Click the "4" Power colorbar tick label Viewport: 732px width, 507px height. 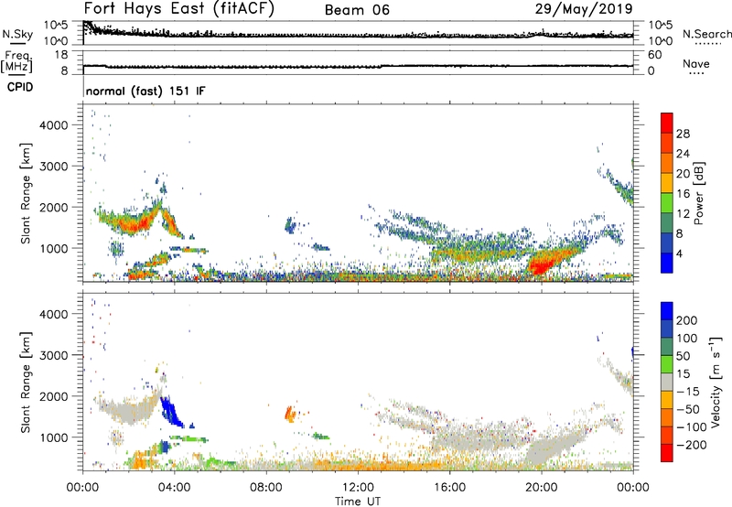point(679,253)
